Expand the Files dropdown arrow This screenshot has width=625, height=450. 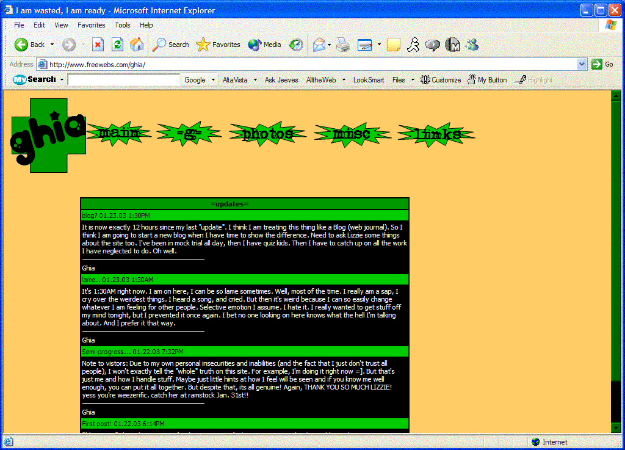413,80
